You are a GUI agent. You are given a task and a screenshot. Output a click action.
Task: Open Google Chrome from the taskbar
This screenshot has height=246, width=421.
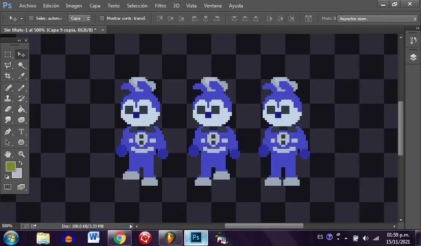click(x=119, y=238)
